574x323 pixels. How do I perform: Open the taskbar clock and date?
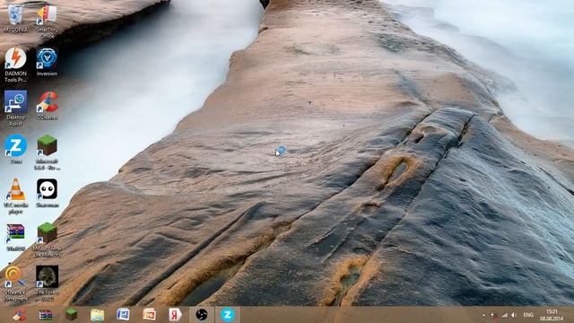pyautogui.click(x=552, y=315)
